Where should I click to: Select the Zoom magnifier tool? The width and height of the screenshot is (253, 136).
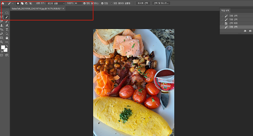coord(2,42)
